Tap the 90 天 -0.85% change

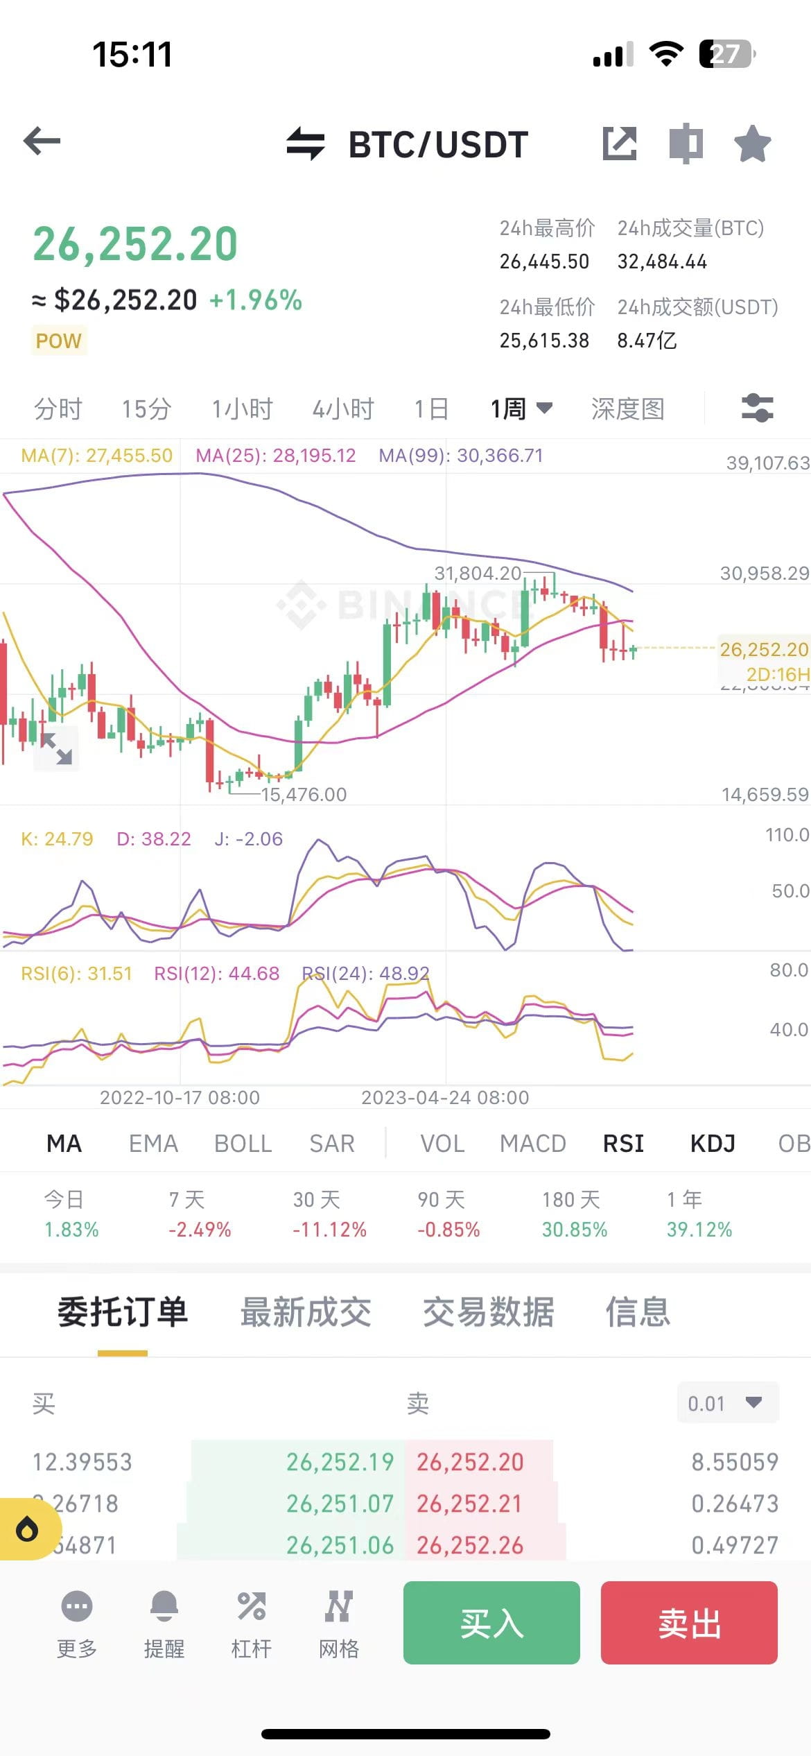(448, 1214)
